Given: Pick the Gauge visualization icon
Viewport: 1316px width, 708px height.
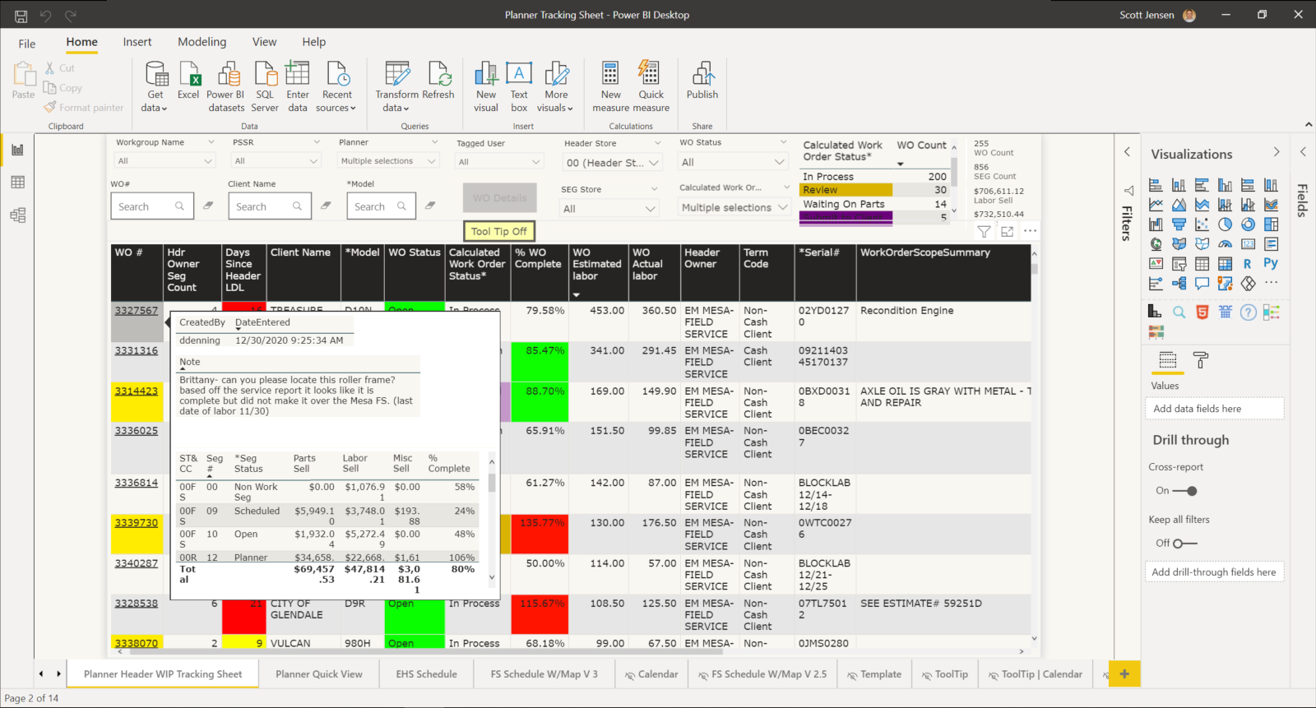Looking at the screenshot, I should point(1225,244).
